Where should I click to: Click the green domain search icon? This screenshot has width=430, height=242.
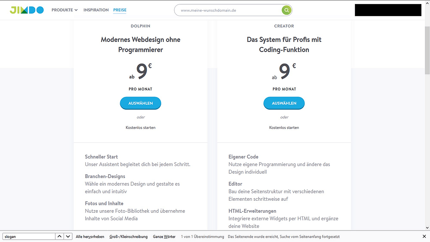[286, 10]
